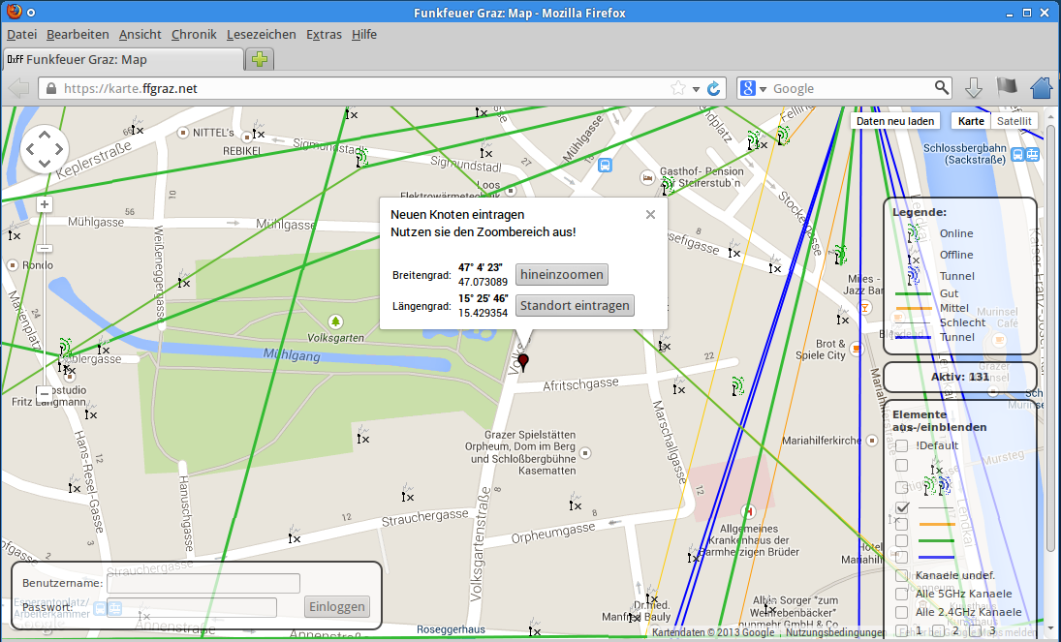
Task: Toggle the Alle 5GHz Kanaele checkbox
Action: [901, 594]
